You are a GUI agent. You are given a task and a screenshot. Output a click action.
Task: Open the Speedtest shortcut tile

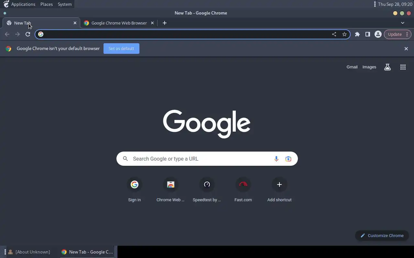click(207, 190)
